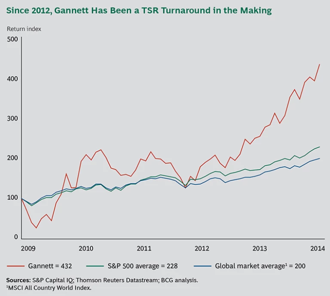
Task: Select the 2014 label on the x-axis
Action: click(317, 248)
